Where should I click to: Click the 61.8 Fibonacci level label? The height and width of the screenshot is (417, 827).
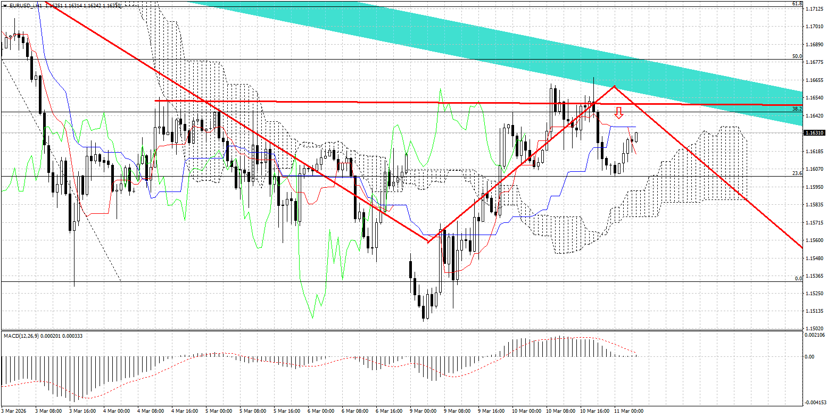point(797,4)
